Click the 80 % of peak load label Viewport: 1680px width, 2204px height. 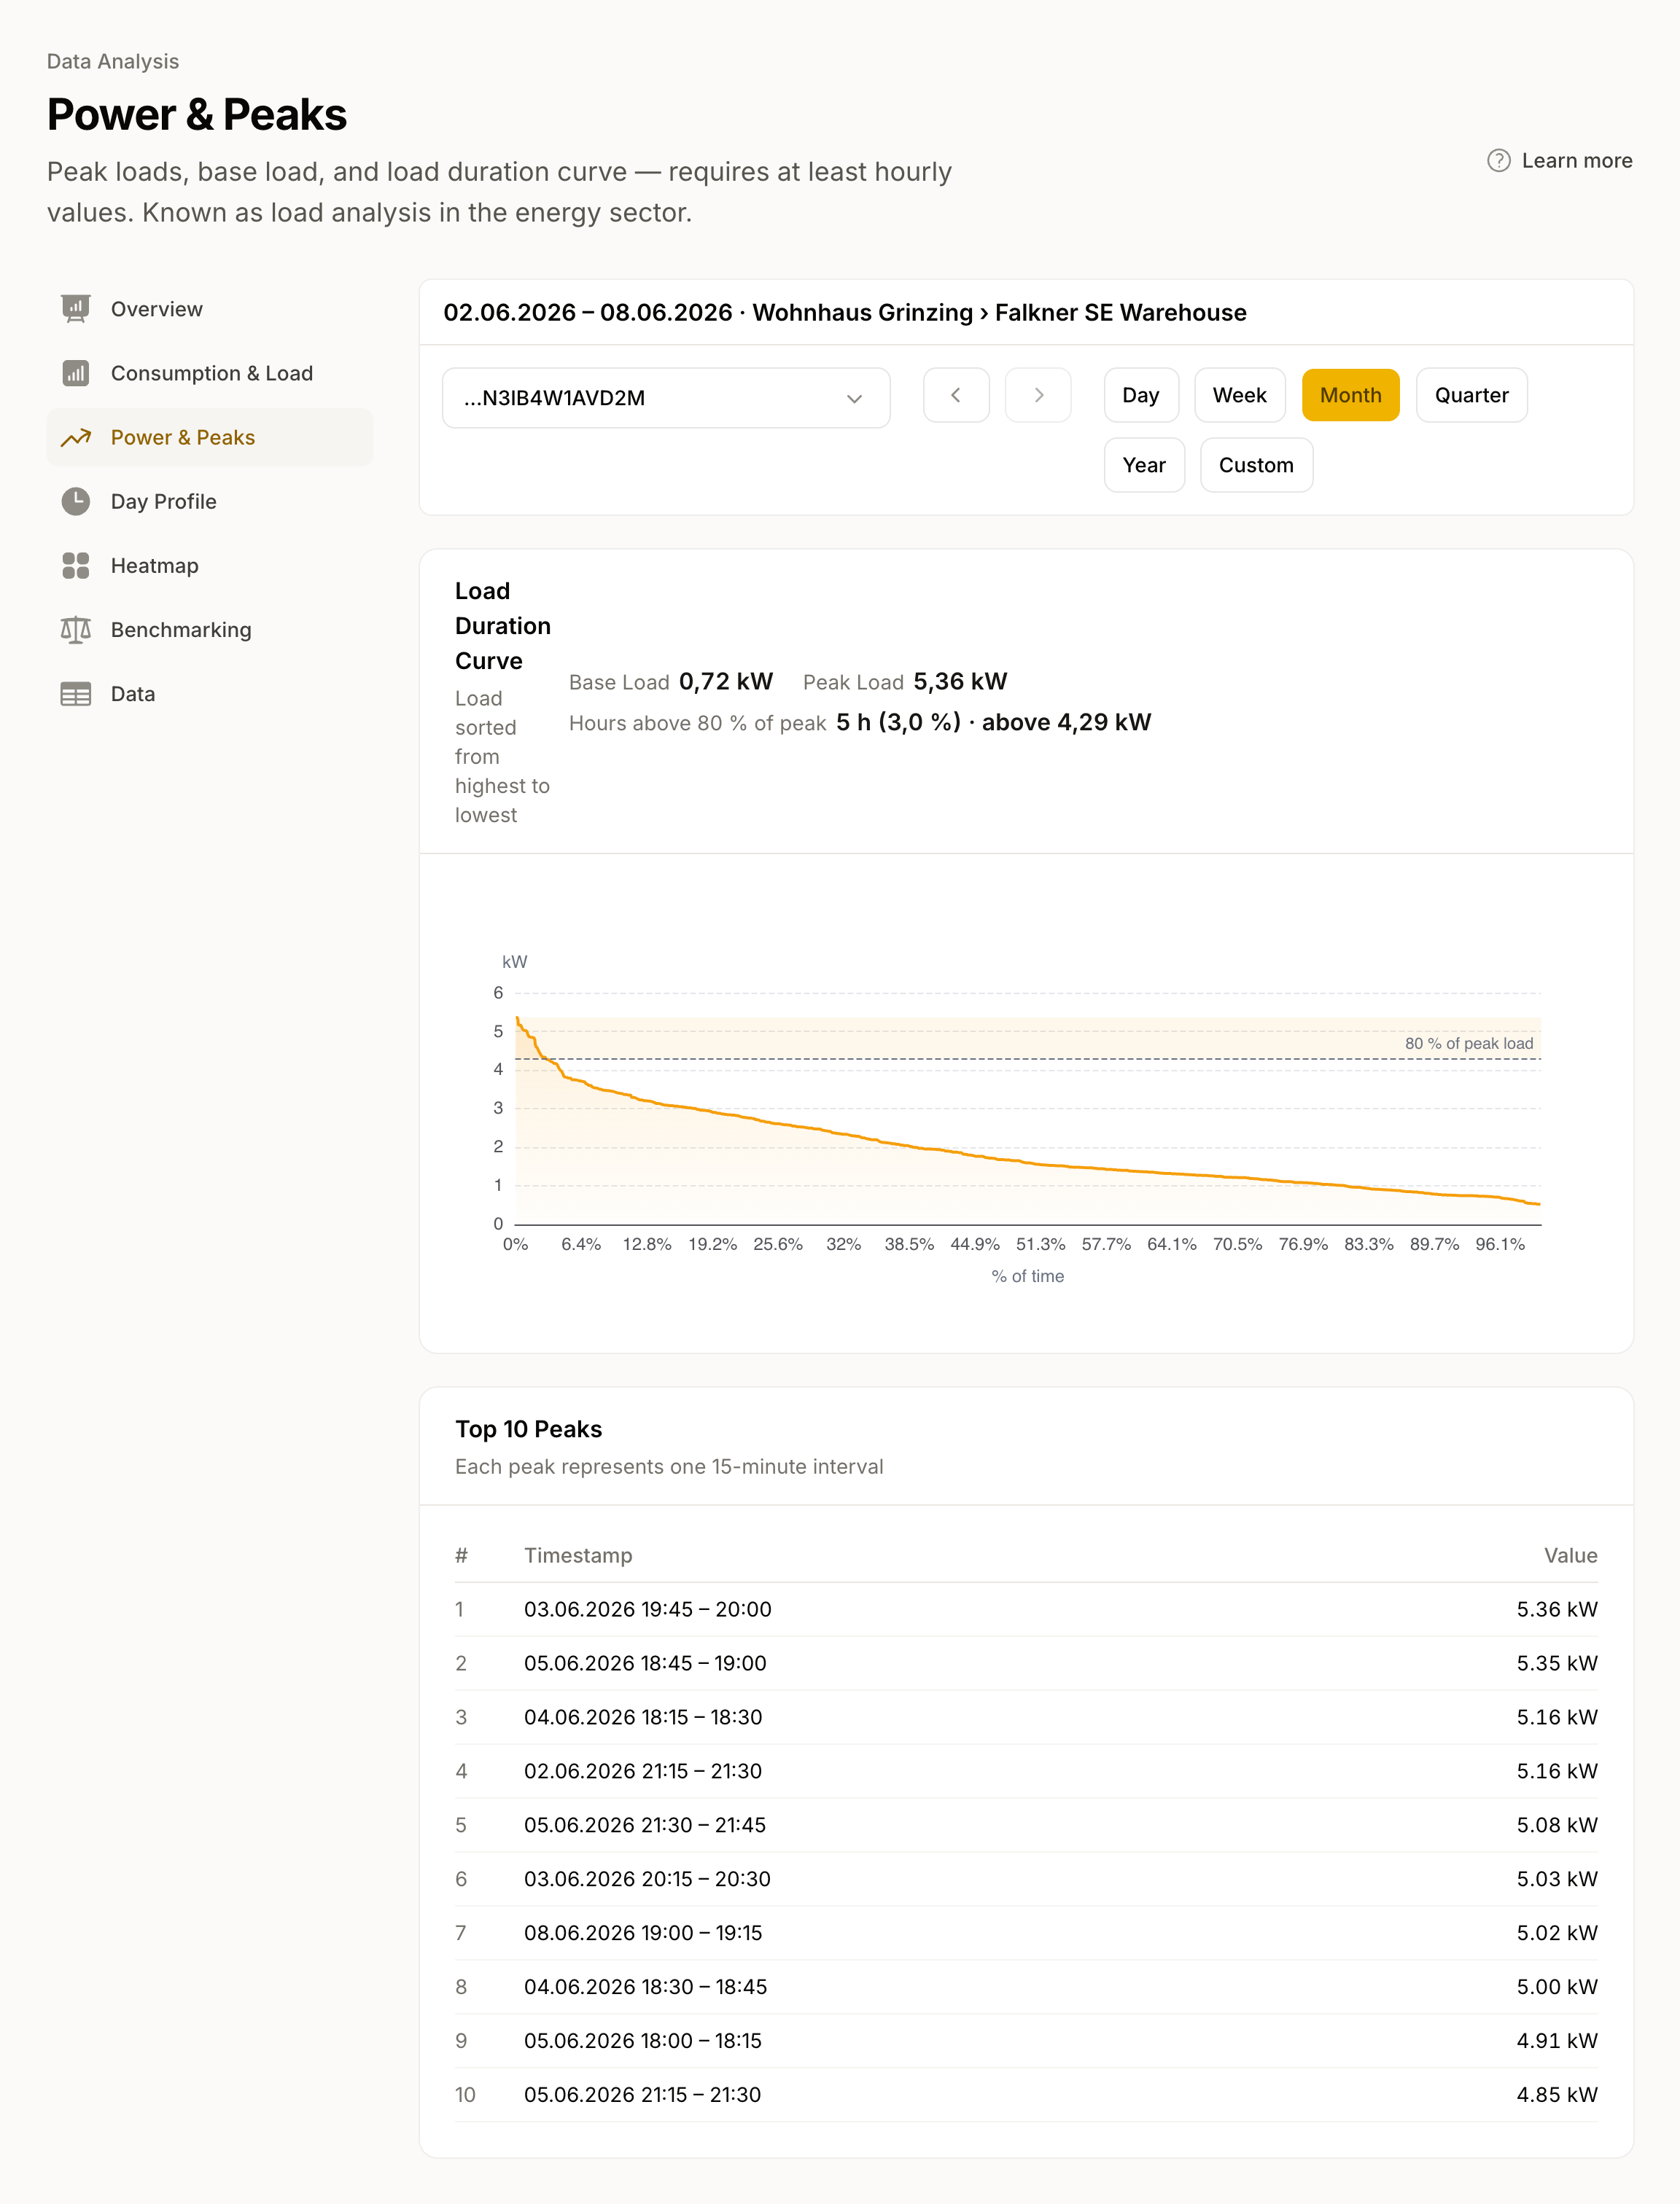1468,1044
